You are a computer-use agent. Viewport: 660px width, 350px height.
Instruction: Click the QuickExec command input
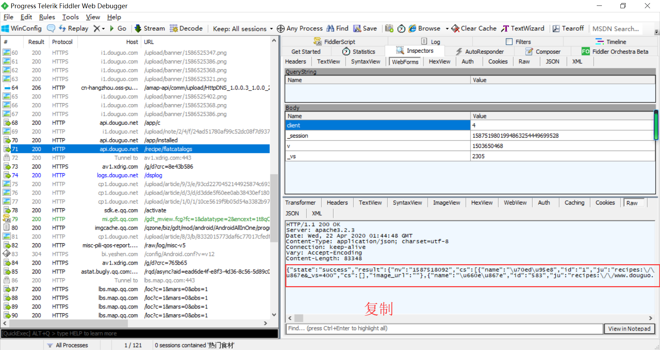pos(140,334)
